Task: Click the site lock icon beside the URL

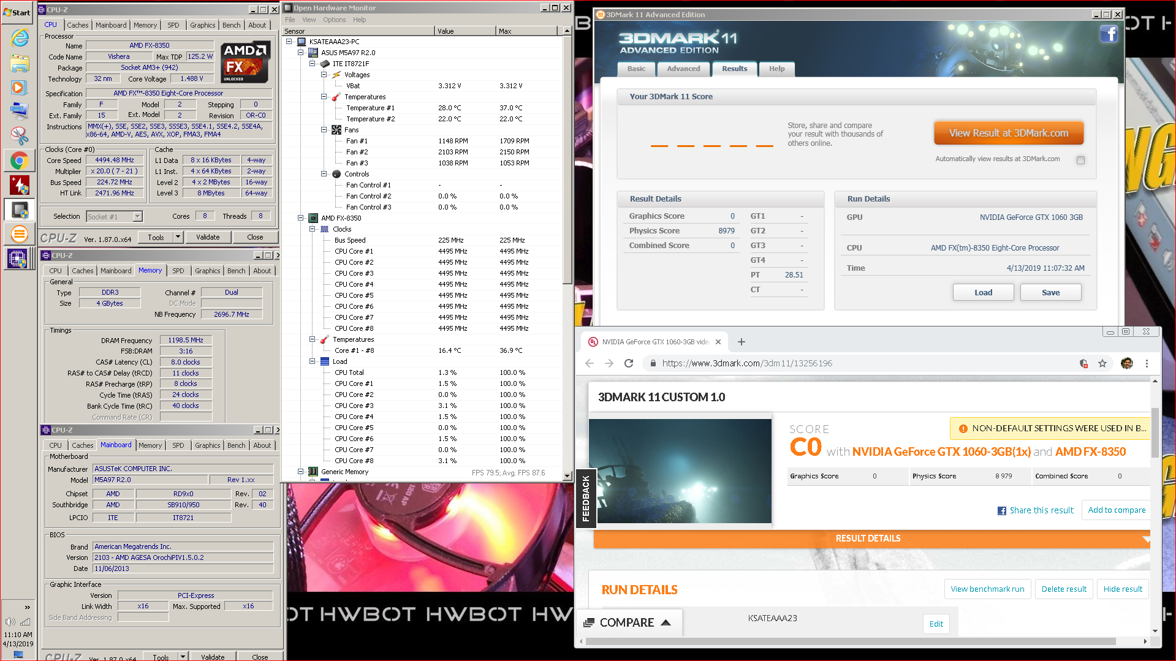Action: pyautogui.click(x=653, y=363)
